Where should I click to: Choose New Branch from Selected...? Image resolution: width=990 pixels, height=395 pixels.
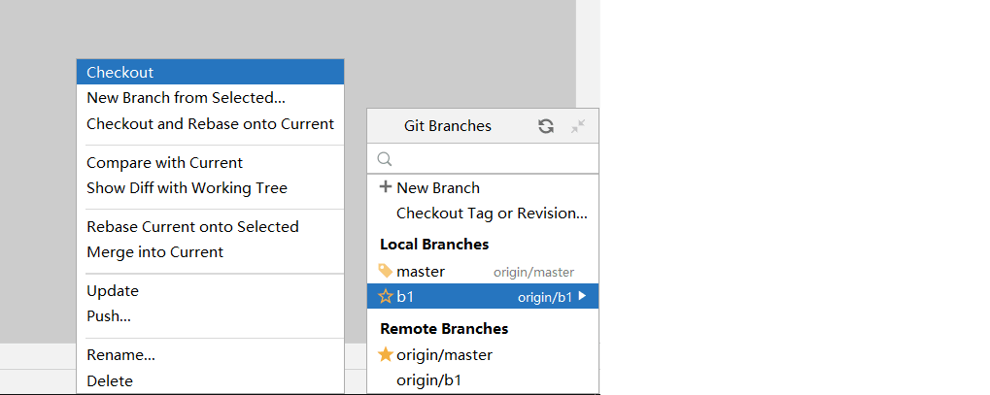pos(186,97)
